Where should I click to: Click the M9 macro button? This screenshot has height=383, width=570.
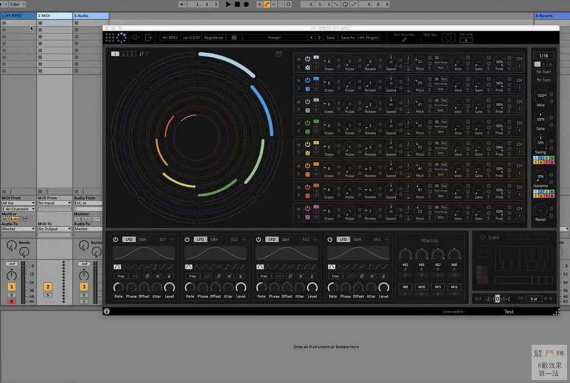pos(405,287)
